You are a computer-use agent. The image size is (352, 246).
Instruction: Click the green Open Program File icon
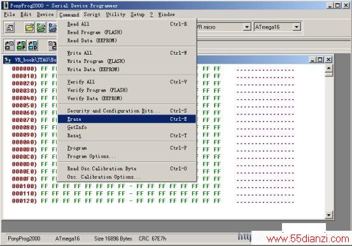[x=41, y=27]
